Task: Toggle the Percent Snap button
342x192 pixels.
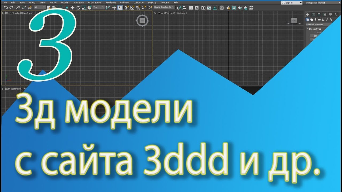Action: click(x=138, y=7)
